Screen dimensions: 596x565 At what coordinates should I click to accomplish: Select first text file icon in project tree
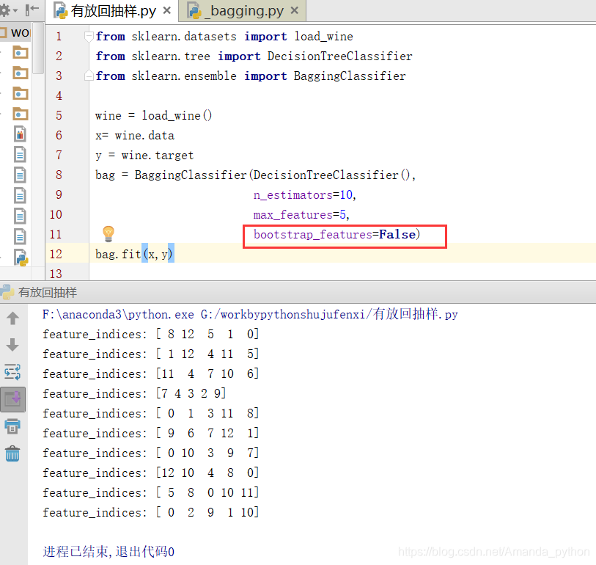[20, 155]
